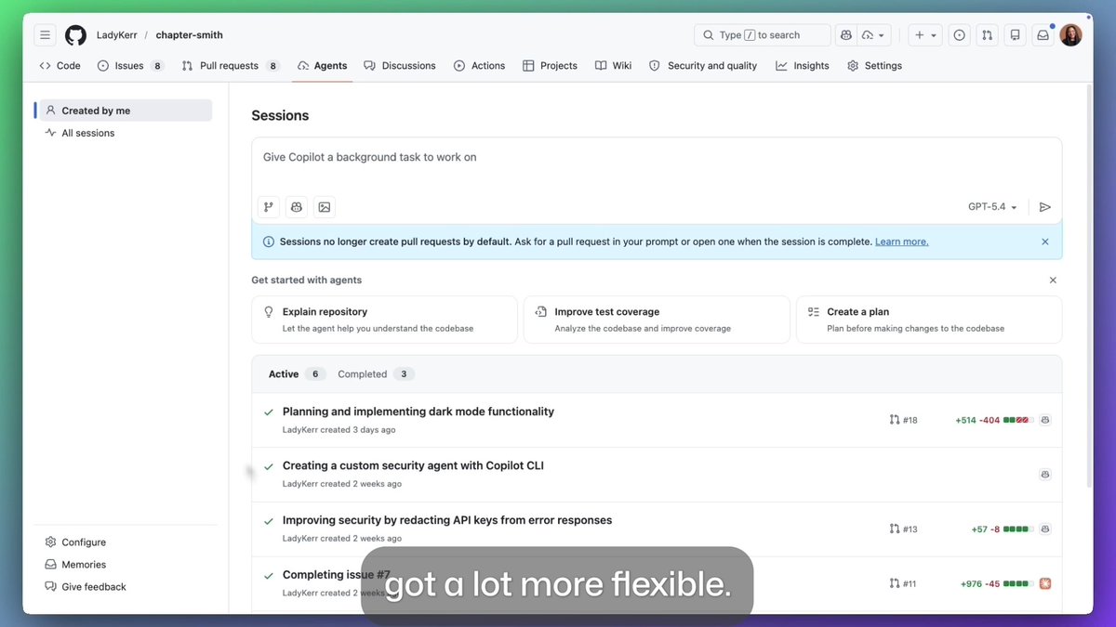Open Copilot chat icon in header
This screenshot has width=1116, height=627.
point(845,35)
